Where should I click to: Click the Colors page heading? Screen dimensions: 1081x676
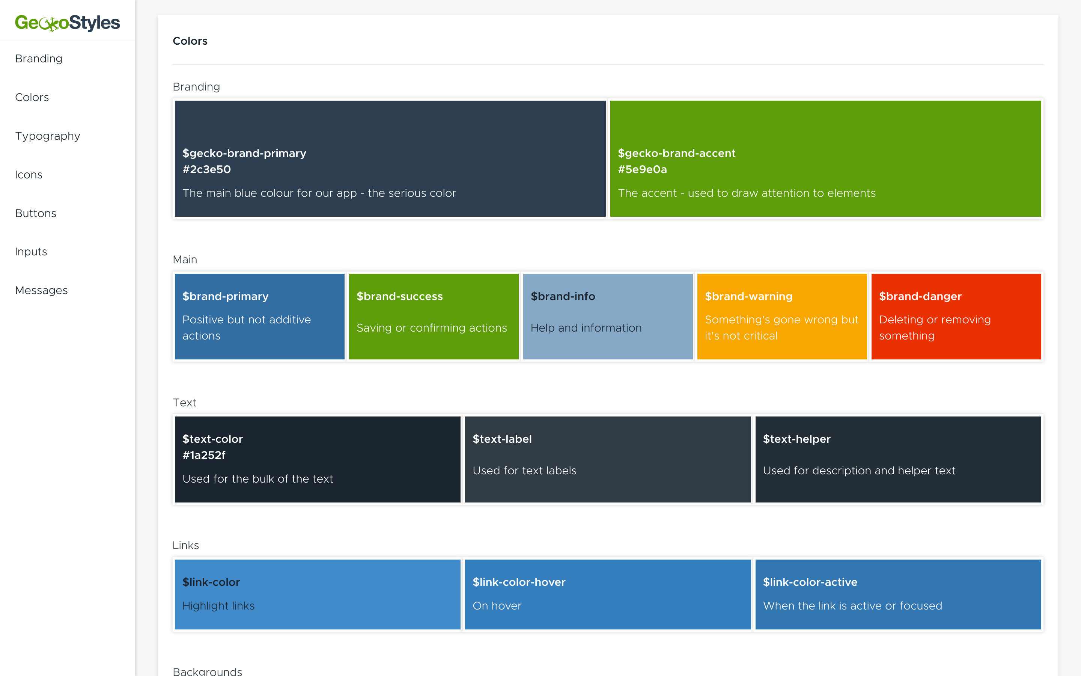click(x=190, y=41)
